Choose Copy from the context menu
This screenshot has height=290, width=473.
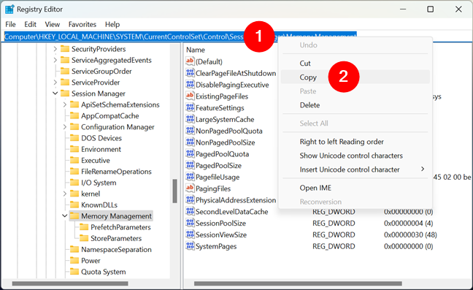click(355, 77)
